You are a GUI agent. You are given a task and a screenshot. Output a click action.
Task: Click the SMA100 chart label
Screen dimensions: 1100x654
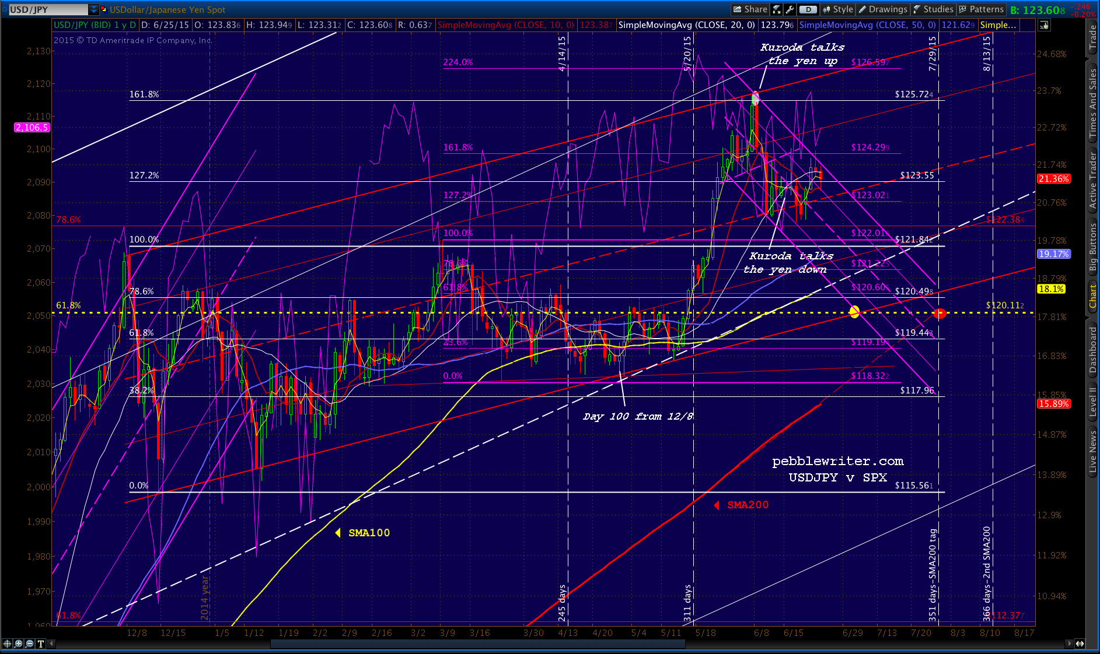coord(369,533)
